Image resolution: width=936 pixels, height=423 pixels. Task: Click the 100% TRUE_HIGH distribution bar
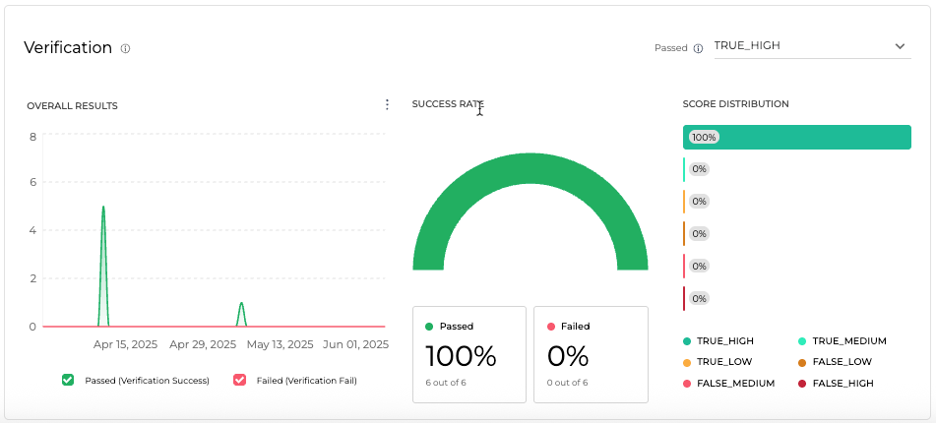(797, 138)
